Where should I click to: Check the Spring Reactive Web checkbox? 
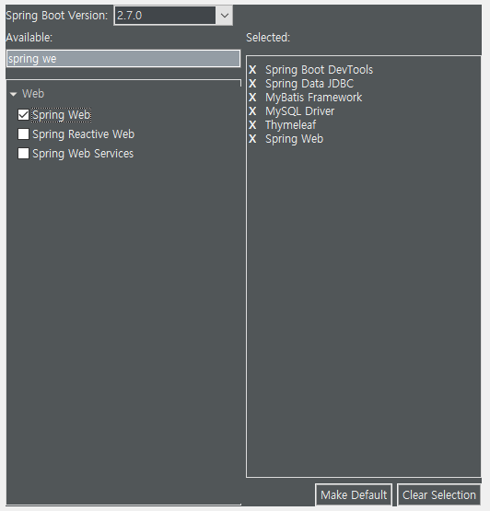pos(23,134)
